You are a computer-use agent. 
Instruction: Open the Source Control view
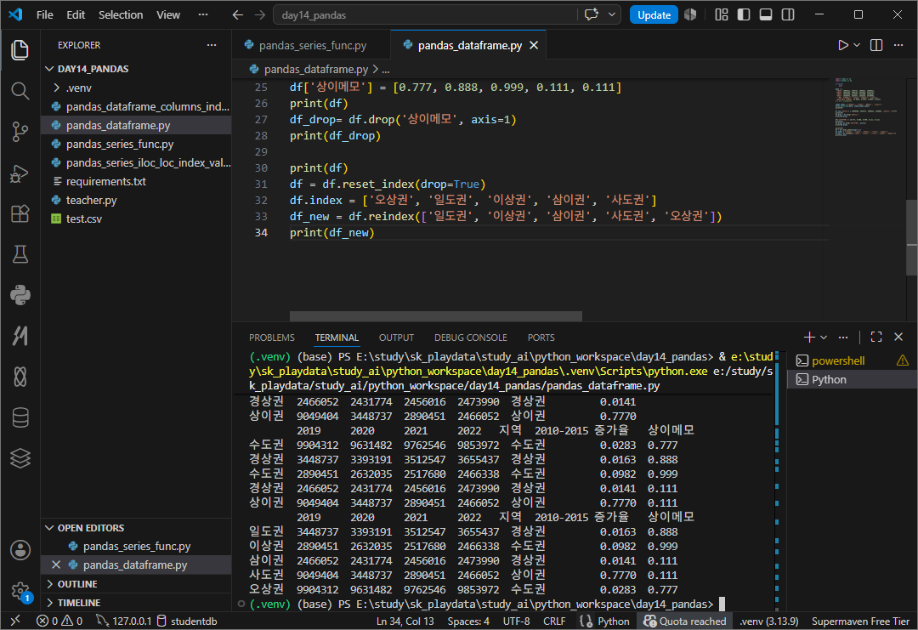[x=20, y=132]
